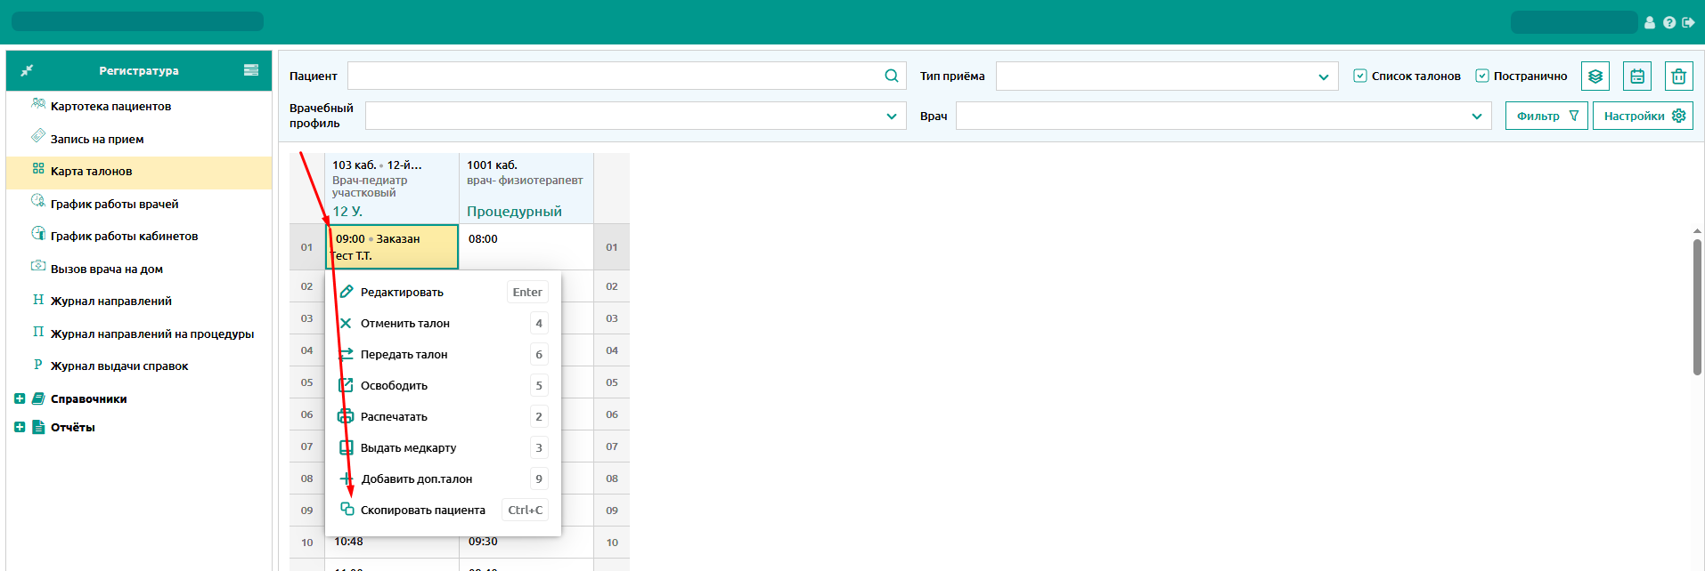Collapse sidebar with Регистратура pin icon
1705x571 pixels.
click(x=27, y=70)
